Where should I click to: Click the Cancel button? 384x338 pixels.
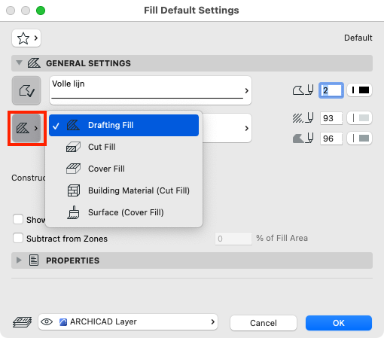click(x=264, y=323)
